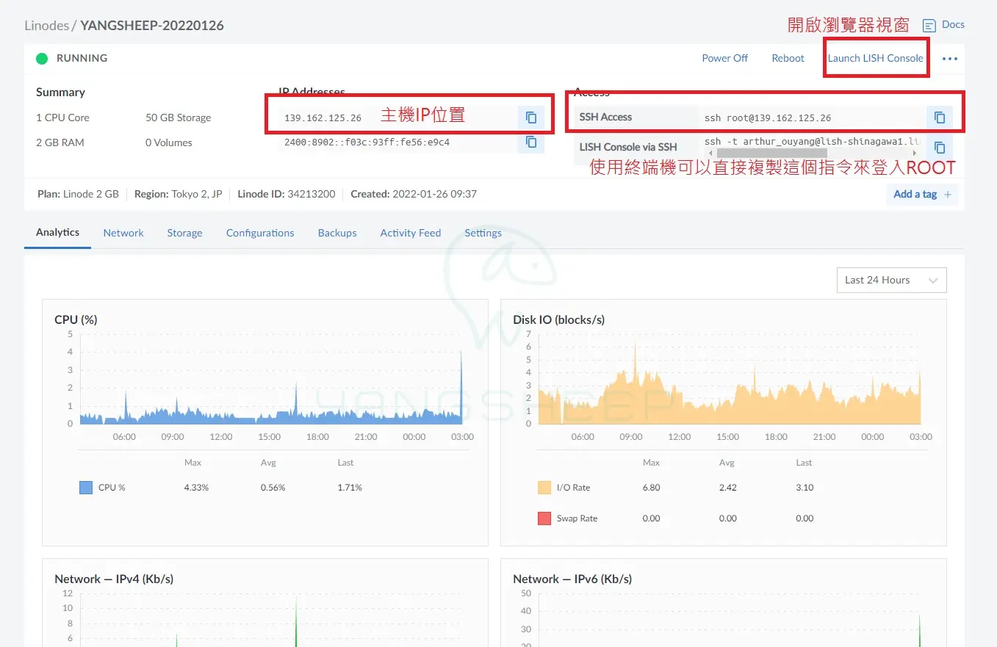Copy the IPv6 address 2400:8902::f03c
Viewport: 997px width, 647px height.
pos(531,142)
